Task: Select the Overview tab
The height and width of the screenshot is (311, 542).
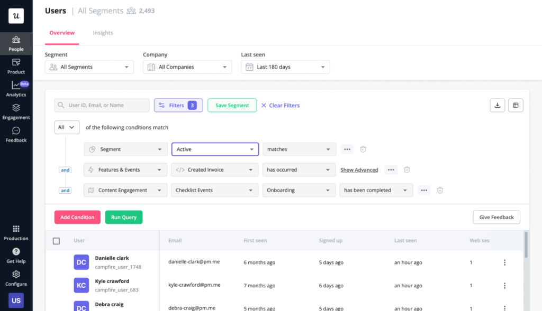Action: (x=62, y=32)
